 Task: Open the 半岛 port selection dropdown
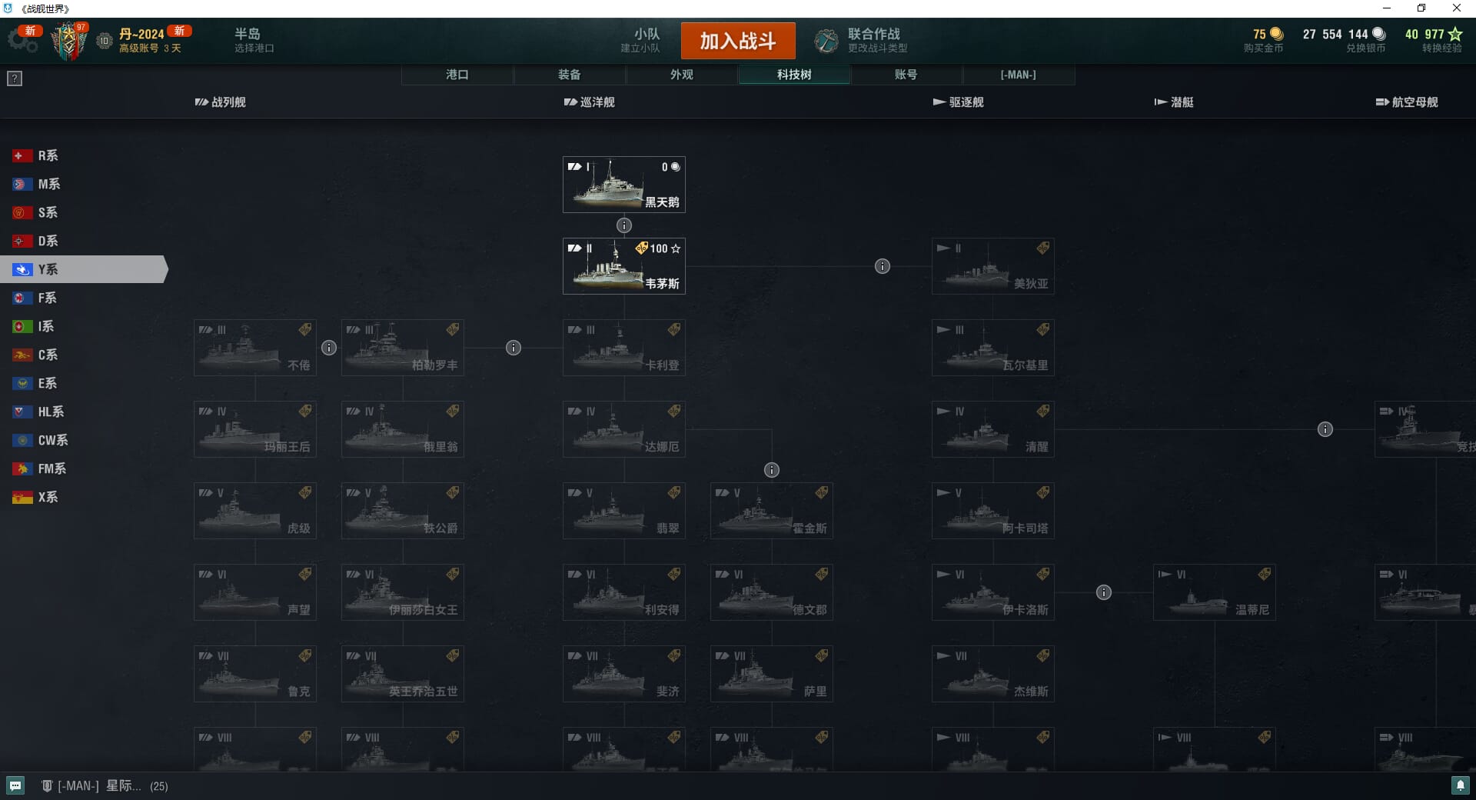tap(254, 40)
